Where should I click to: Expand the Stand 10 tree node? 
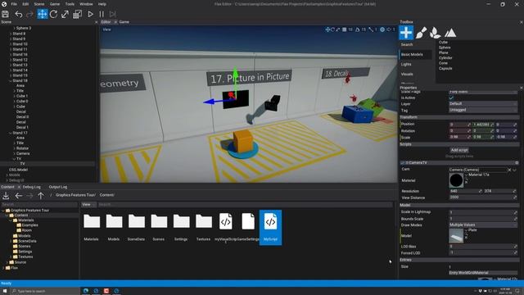tap(11, 44)
